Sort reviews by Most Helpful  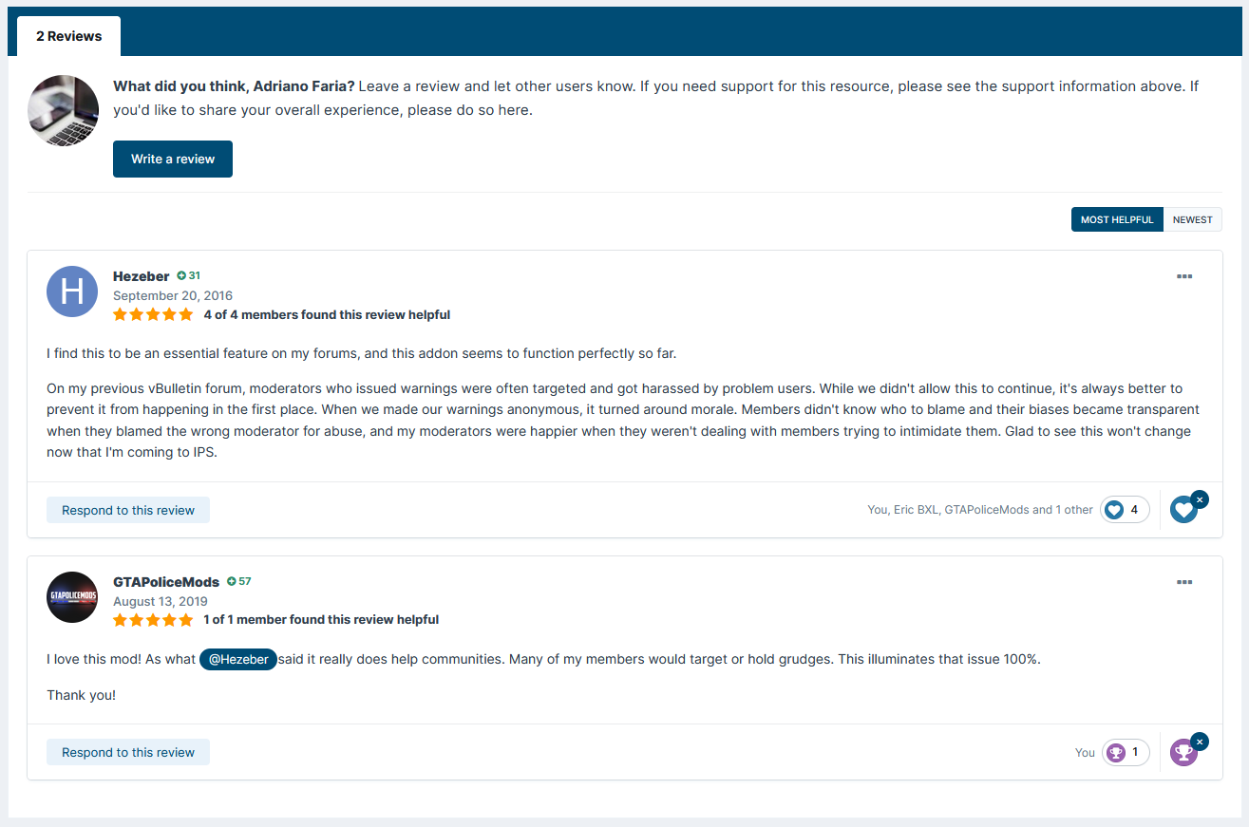tap(1116, 219)
